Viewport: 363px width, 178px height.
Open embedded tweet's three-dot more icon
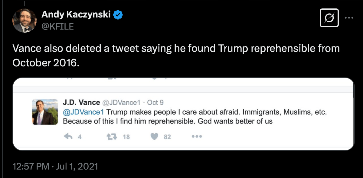(x=197, y=137)
